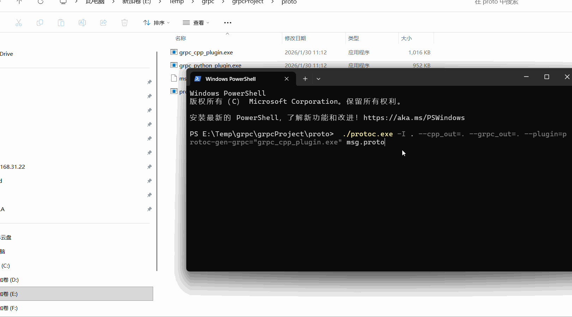
Task: Expand the chevron after grpc in breadcrumb
Action: (223, 2)
